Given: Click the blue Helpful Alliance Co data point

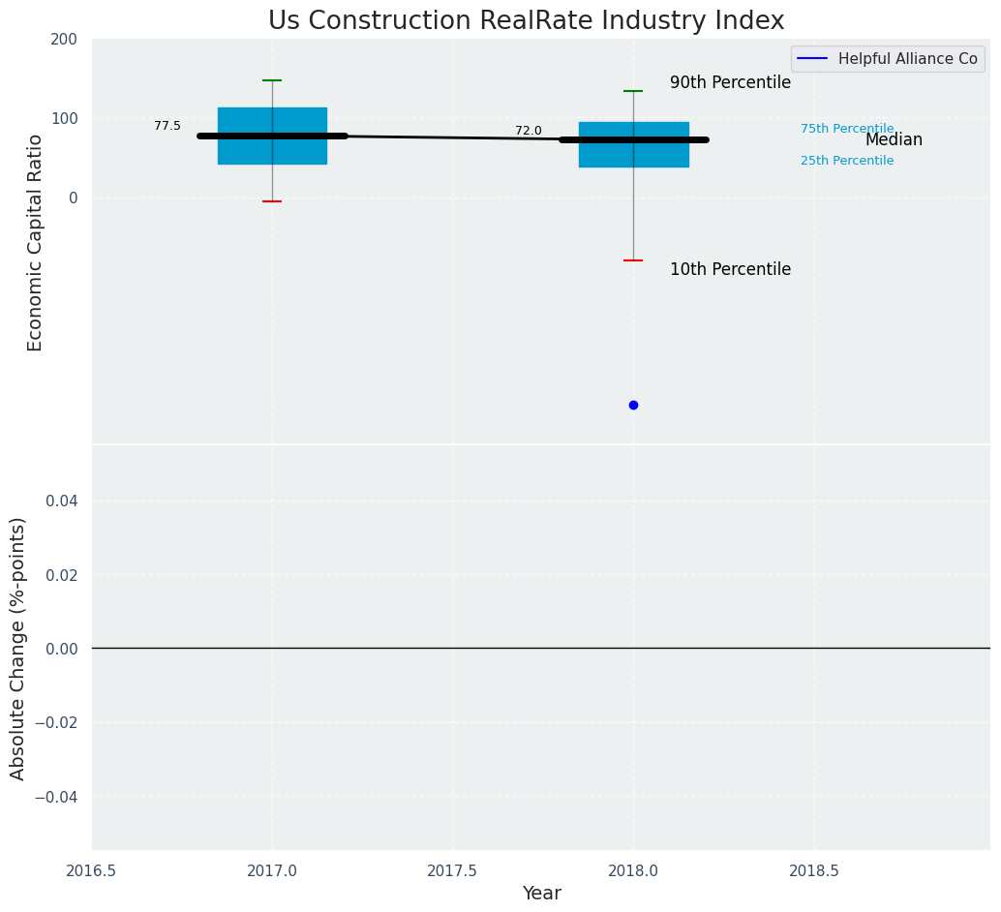Looking at the screenshot, I should pyautogui.click(x=633, y=405).
